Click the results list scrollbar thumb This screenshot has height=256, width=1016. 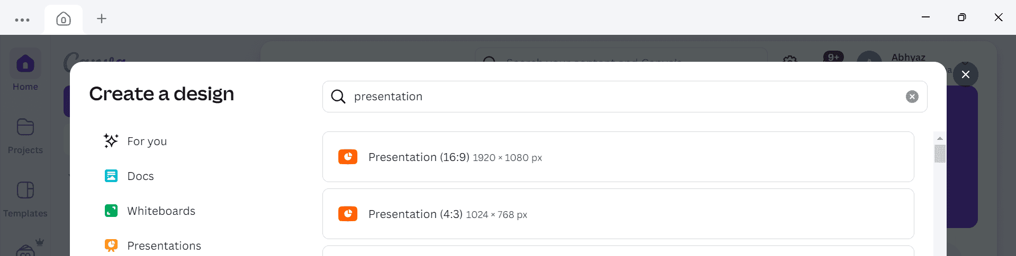[x=940, y=154]
